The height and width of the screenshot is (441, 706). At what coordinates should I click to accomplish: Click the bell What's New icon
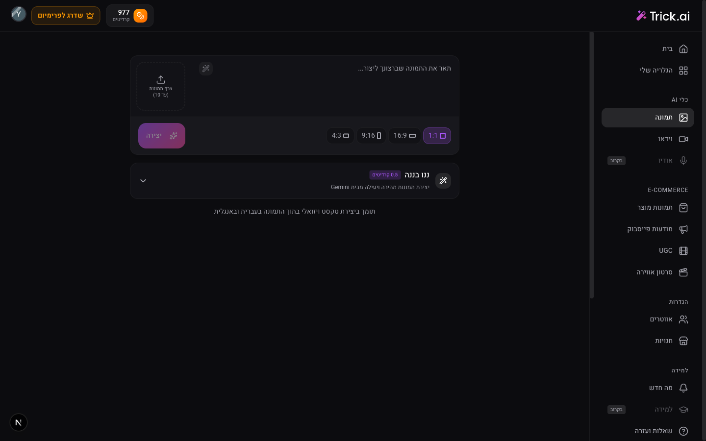tap(683, 388)
